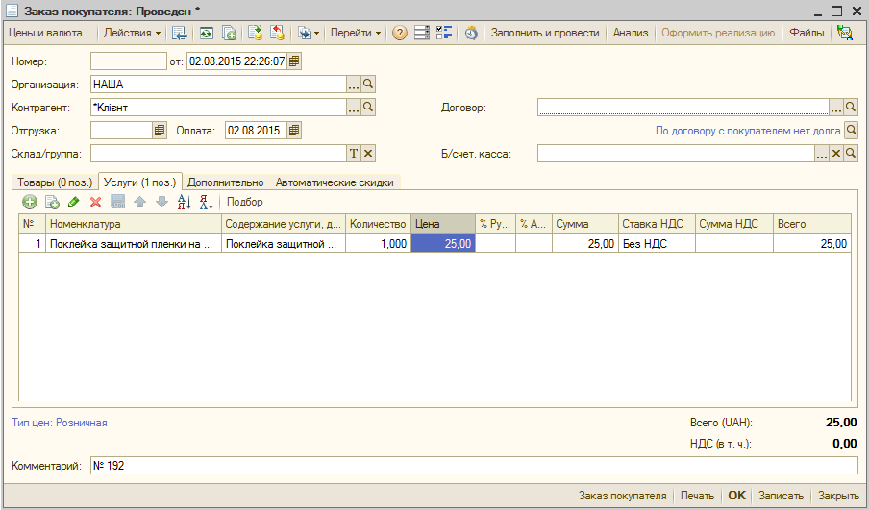The height and width of the screenshot is (510, 869).
Task: Click the find-in-list icon after Действия
Action: 179,33
